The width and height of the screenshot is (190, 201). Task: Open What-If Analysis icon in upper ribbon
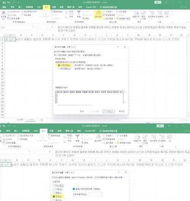(x=136, y=14)
